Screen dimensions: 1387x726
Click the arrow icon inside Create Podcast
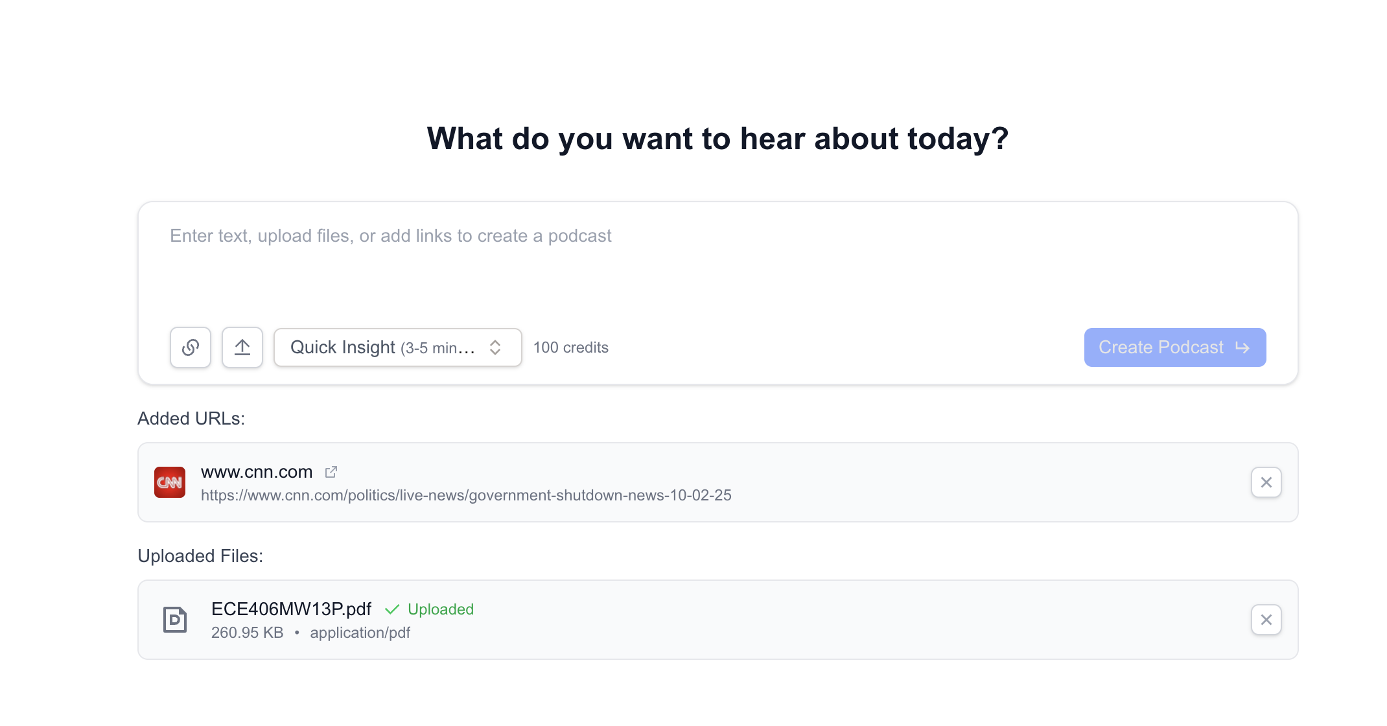(x=1241, y=347)
